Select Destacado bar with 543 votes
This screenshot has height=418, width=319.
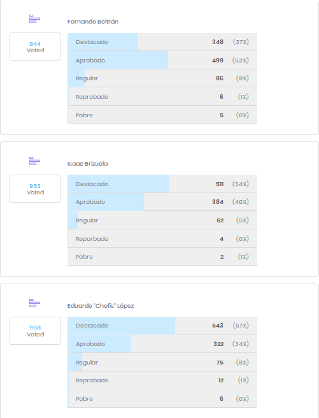[162, 326]
